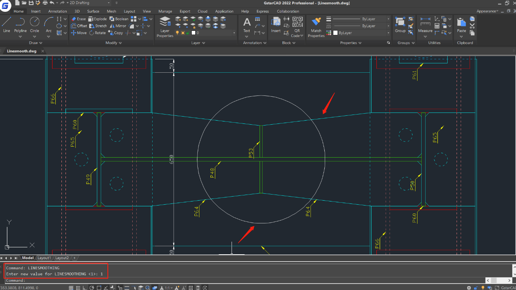Select the Polyline tool

(20, 24)
